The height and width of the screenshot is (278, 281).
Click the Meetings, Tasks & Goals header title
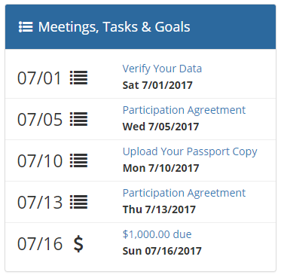click(x=114, y=27)
